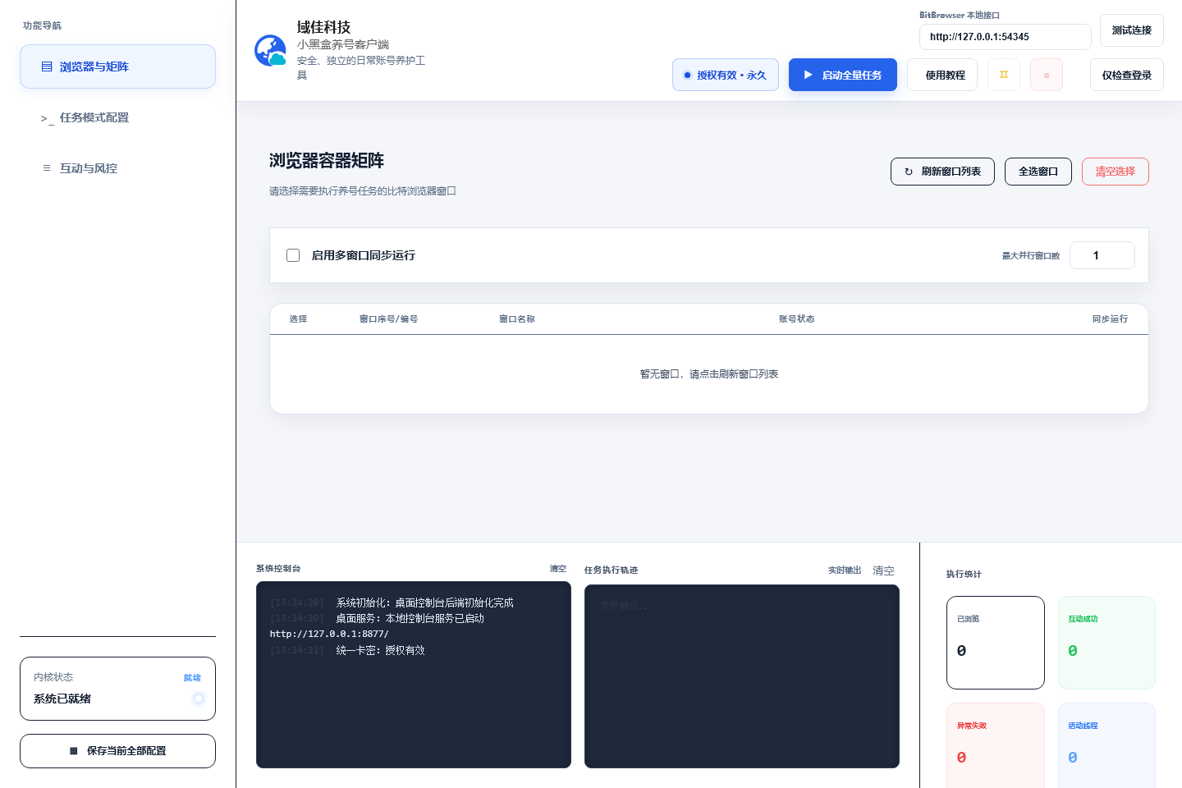Click the 最大并行窗口数 number field
The image size is (1182, 788).
click(1102, 255)
